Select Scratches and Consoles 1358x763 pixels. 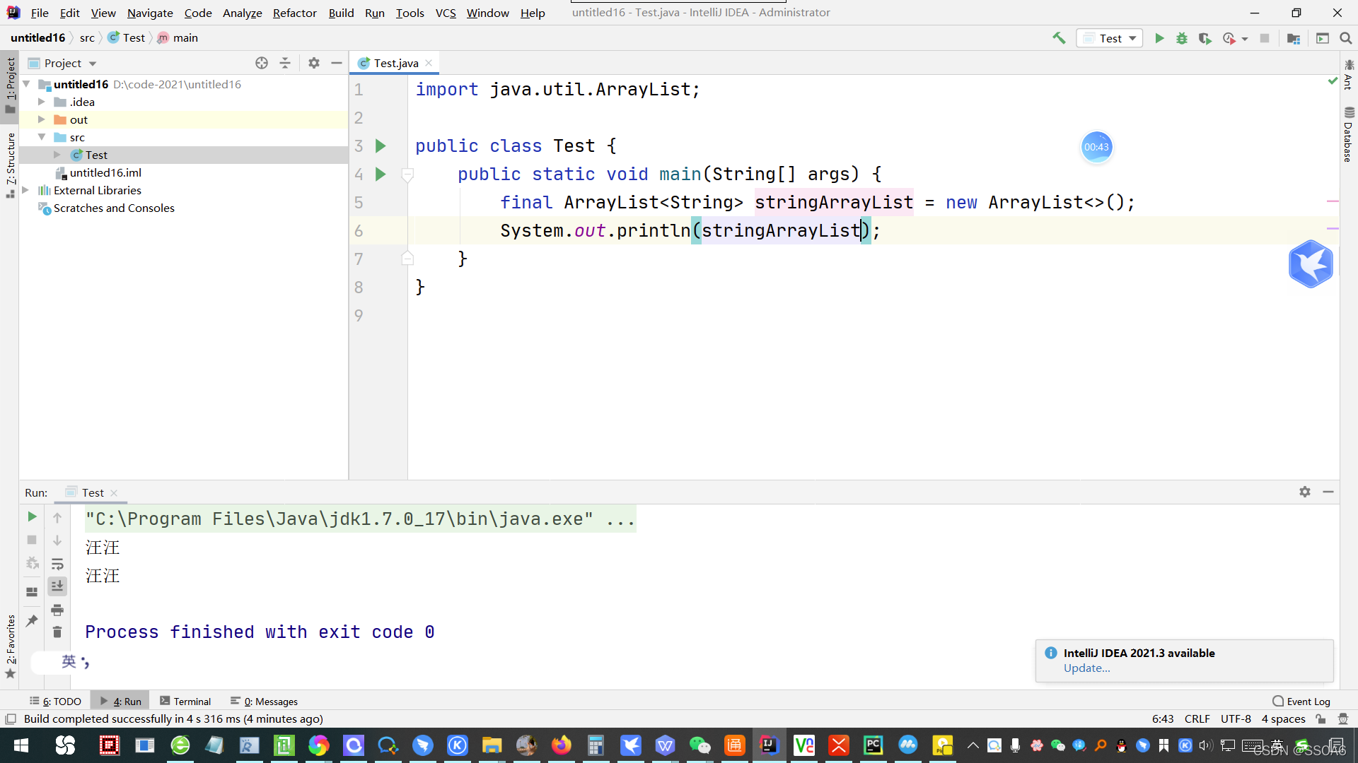click(114, 208)
